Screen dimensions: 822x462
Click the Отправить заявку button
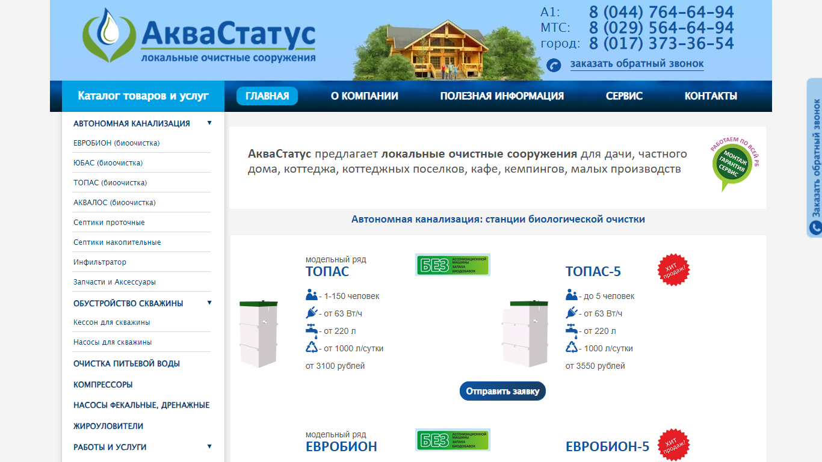[x=502, y=391]
